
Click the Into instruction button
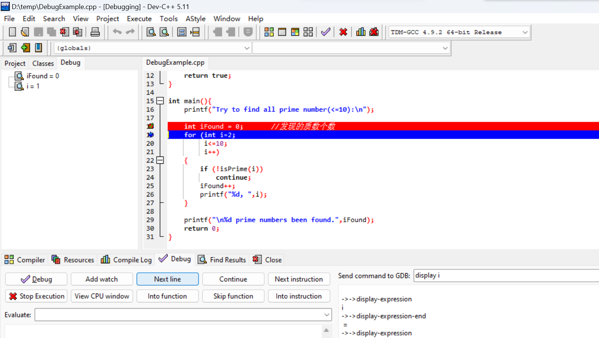point(299,296)
